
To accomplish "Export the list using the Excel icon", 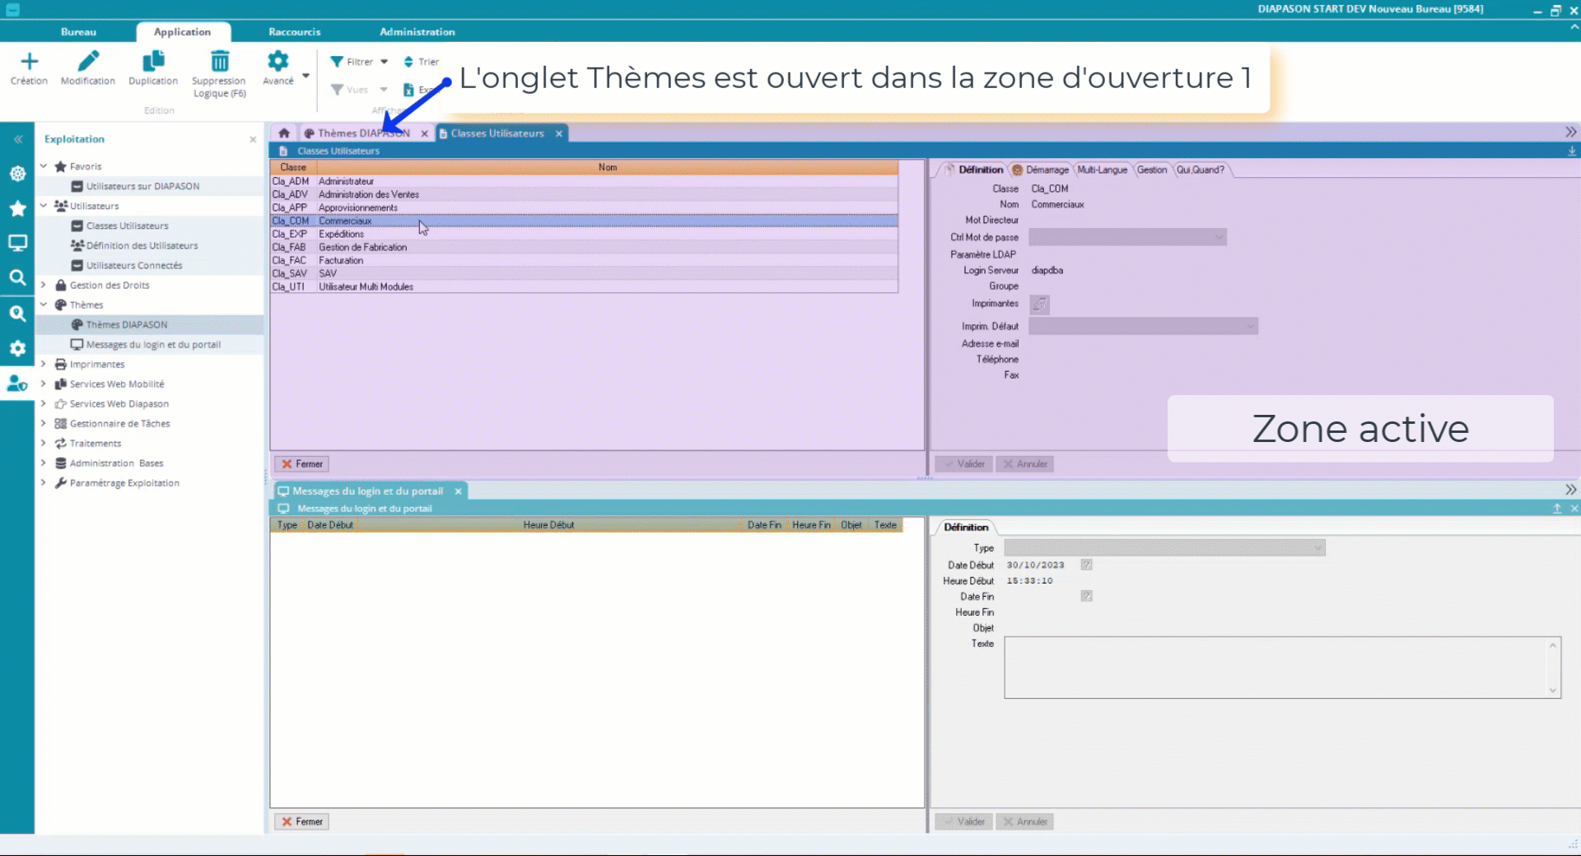I will (409, 90).
